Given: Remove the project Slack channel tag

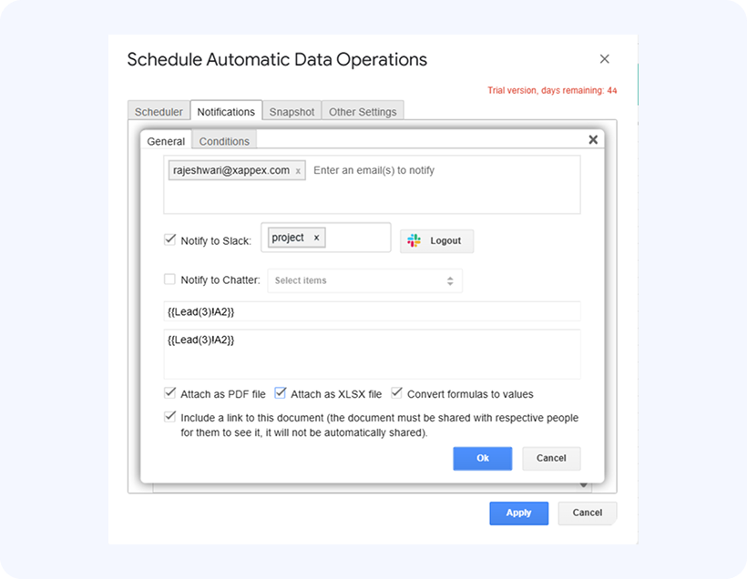Looking at the screenshot, I should click(x=316, y=238).
